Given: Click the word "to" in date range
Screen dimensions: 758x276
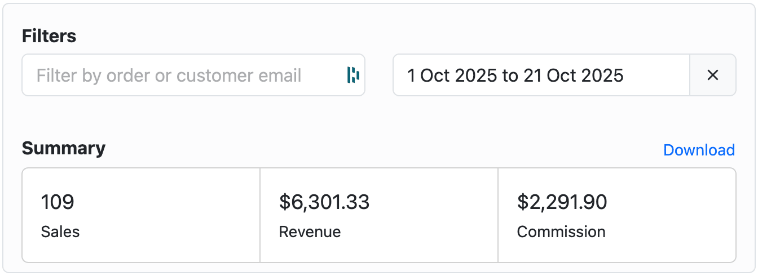Looking at the screenshot, I should point(510,75).
